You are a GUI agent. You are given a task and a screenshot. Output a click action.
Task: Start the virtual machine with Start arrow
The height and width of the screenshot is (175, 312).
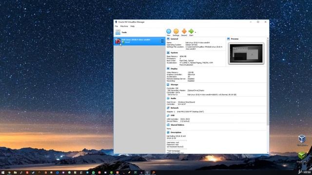coord(191,31)
